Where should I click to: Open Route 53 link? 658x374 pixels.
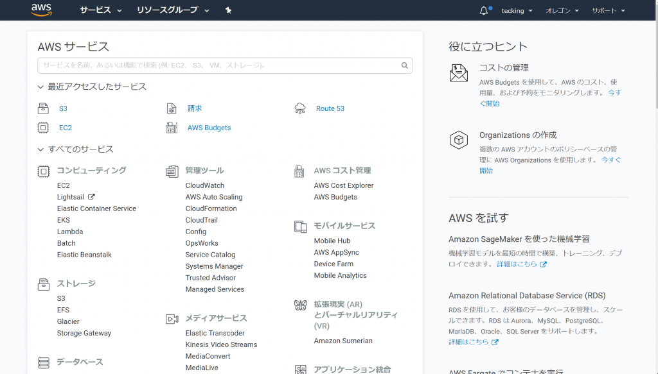[x=330, y=108]
